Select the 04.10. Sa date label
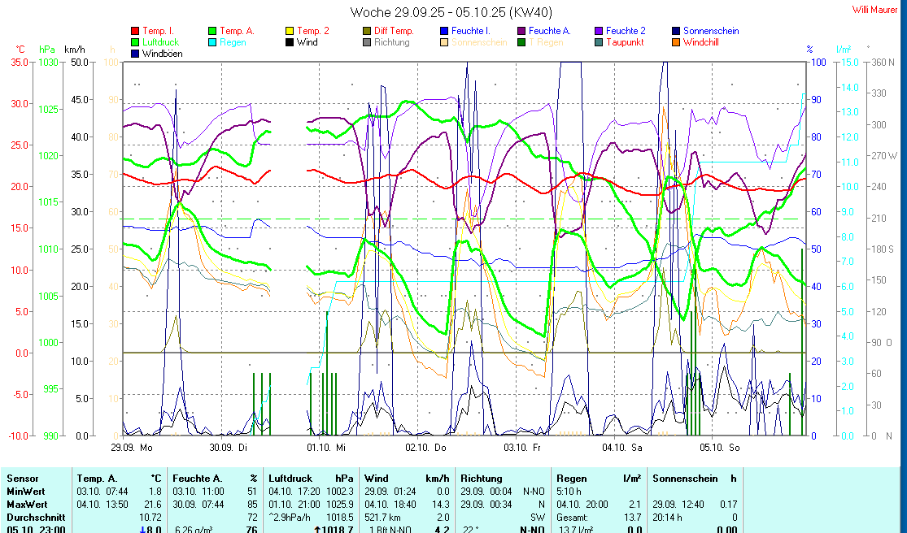907x533 pixels. [622, 448]
